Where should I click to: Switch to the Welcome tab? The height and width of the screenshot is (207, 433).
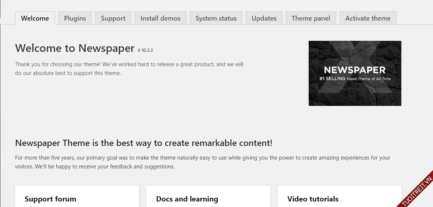pos(35,18)
